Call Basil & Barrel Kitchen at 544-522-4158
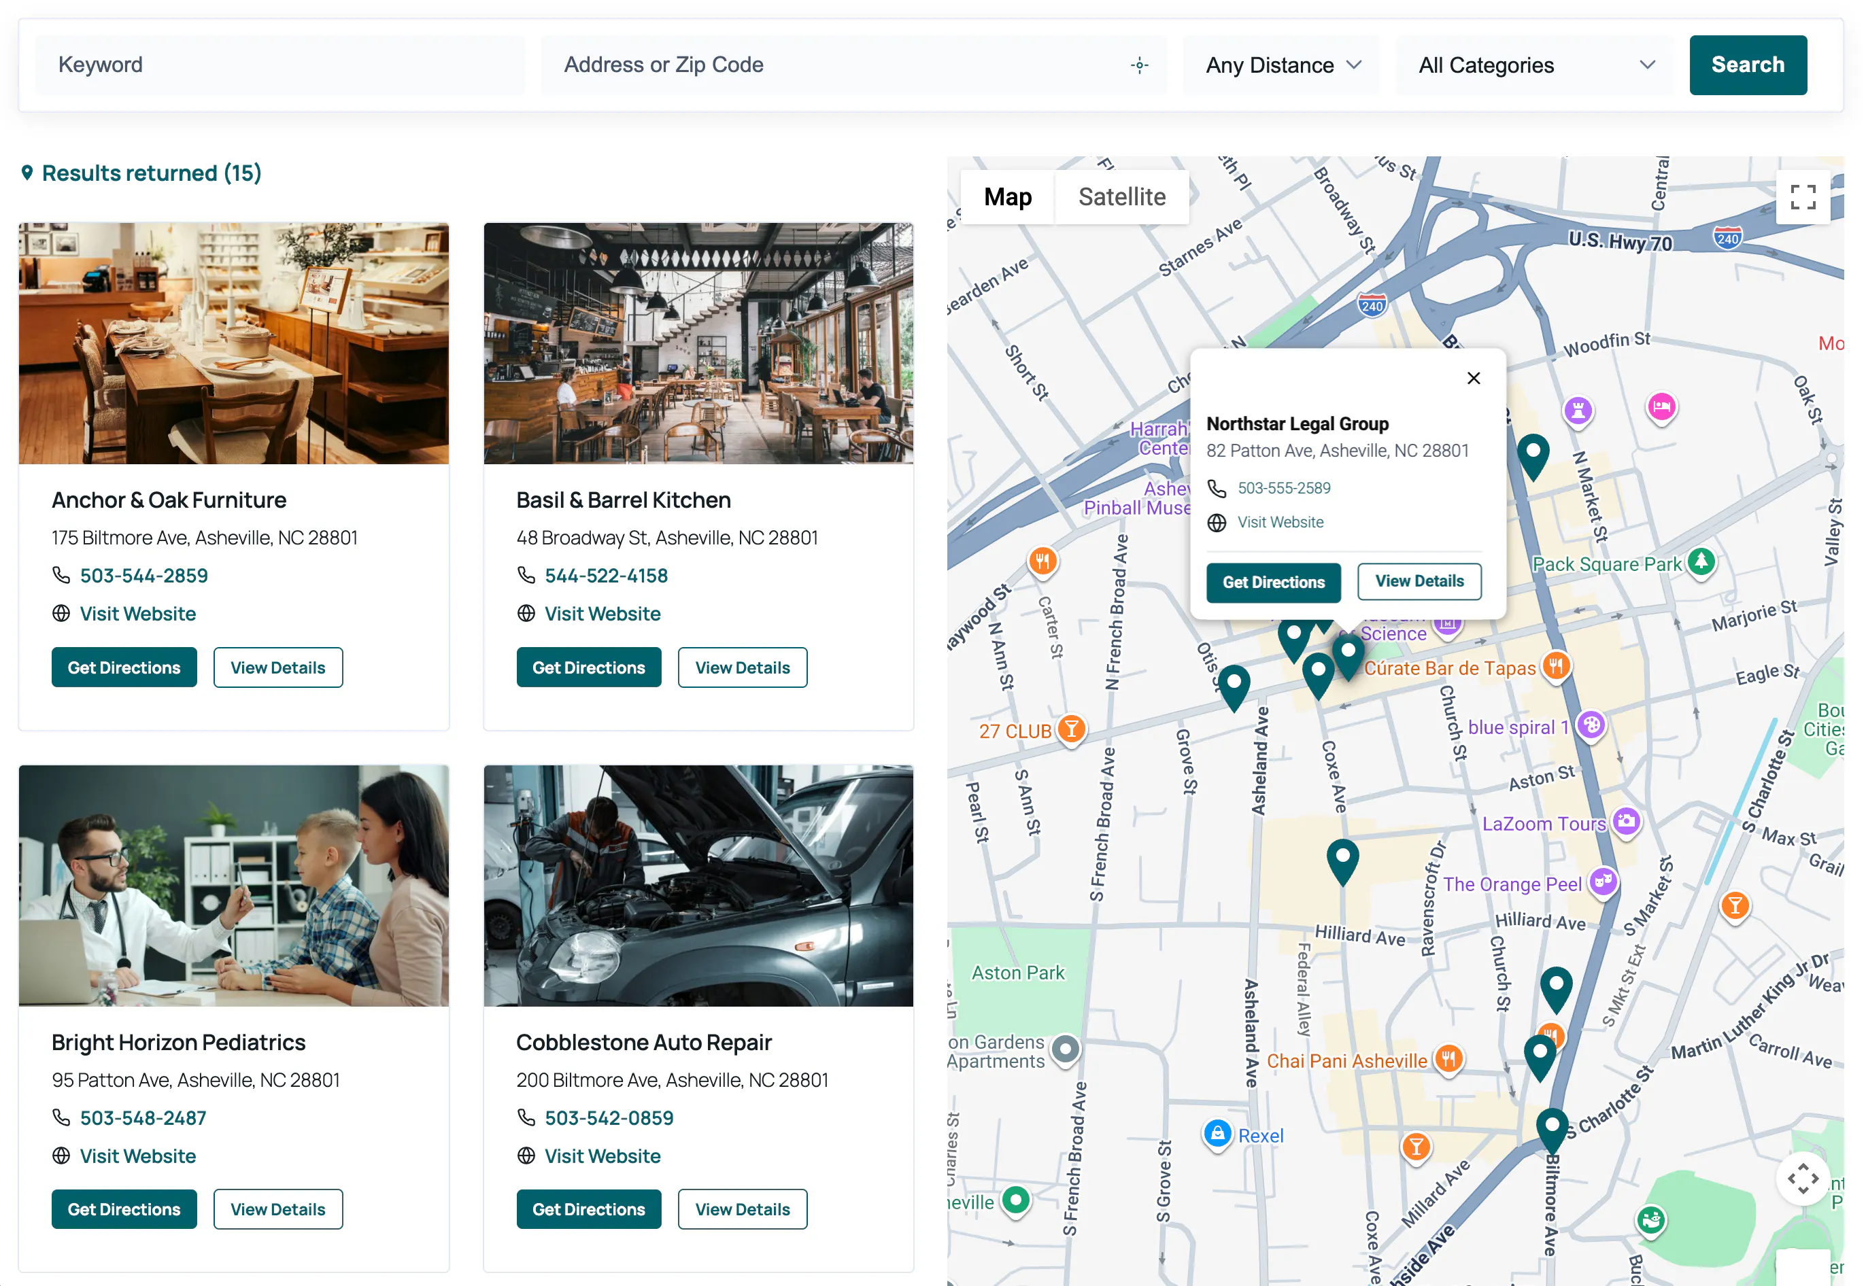Viewport: 1866px width, 1286px height. [x=606, y=575]
